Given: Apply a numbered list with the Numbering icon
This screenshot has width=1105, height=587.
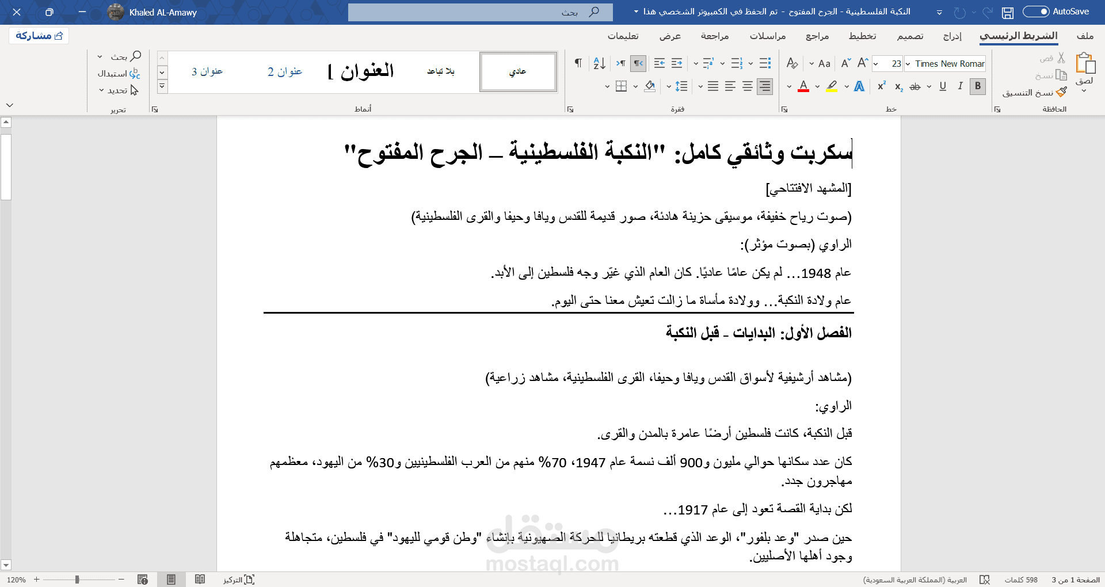Looking at the screenshot, I should pyautogui.click(x=737, y=63).
